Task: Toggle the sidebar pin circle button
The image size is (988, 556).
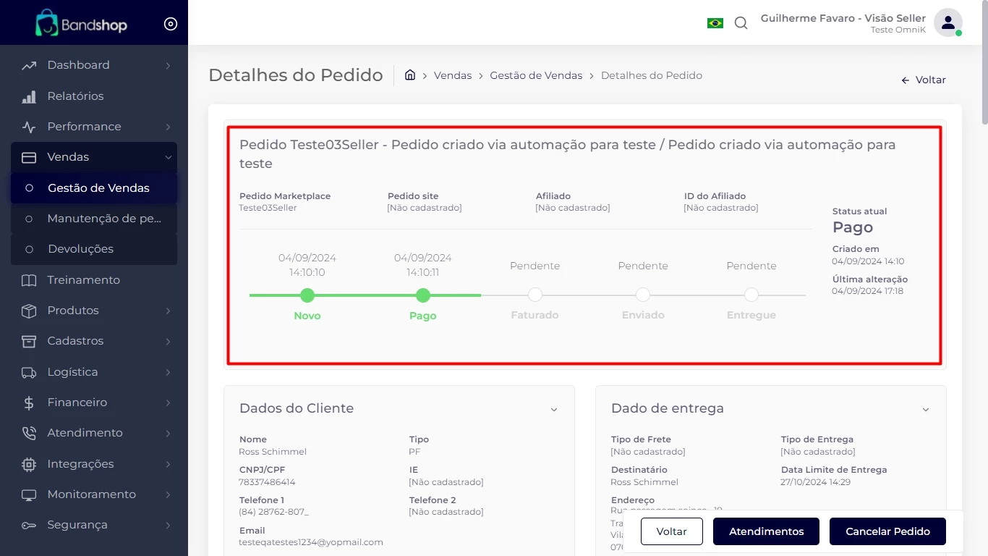Action: [171, 24]
